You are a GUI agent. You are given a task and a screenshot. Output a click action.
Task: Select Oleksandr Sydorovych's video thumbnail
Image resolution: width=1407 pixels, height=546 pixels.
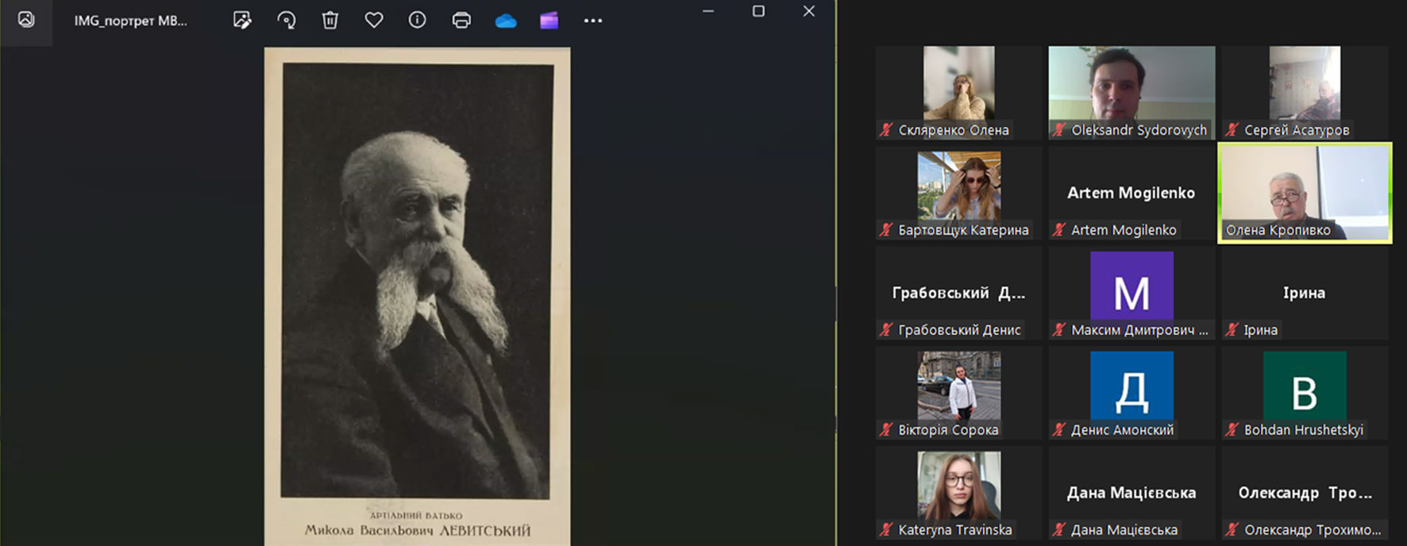(1131, 92)
